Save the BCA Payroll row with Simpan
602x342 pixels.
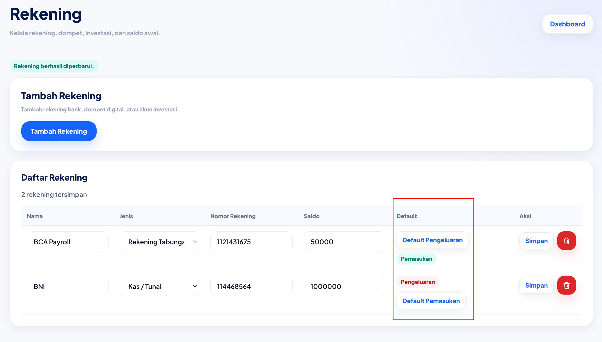(x=536, y=241)
